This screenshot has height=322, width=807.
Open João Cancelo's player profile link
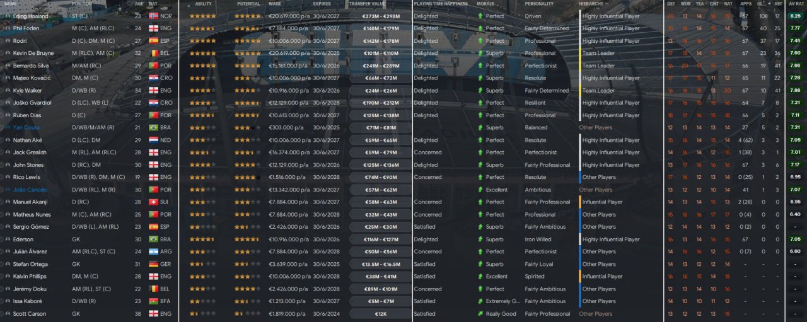pyautogui.click(x=30, y=190)
